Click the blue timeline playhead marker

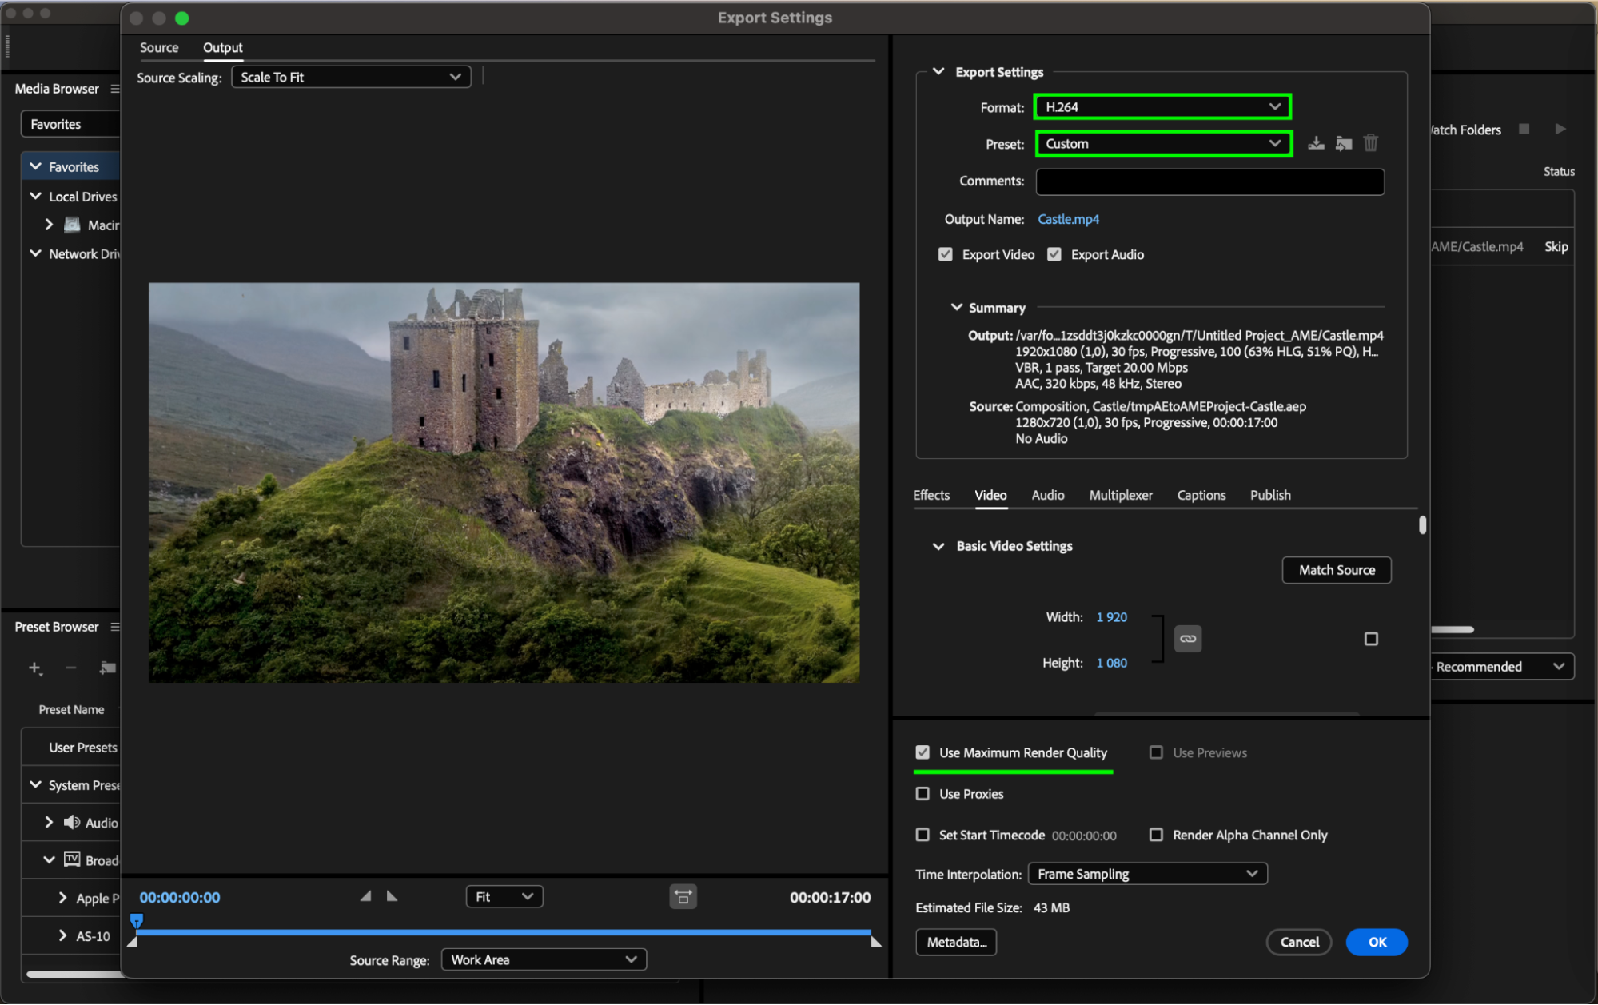137,920
